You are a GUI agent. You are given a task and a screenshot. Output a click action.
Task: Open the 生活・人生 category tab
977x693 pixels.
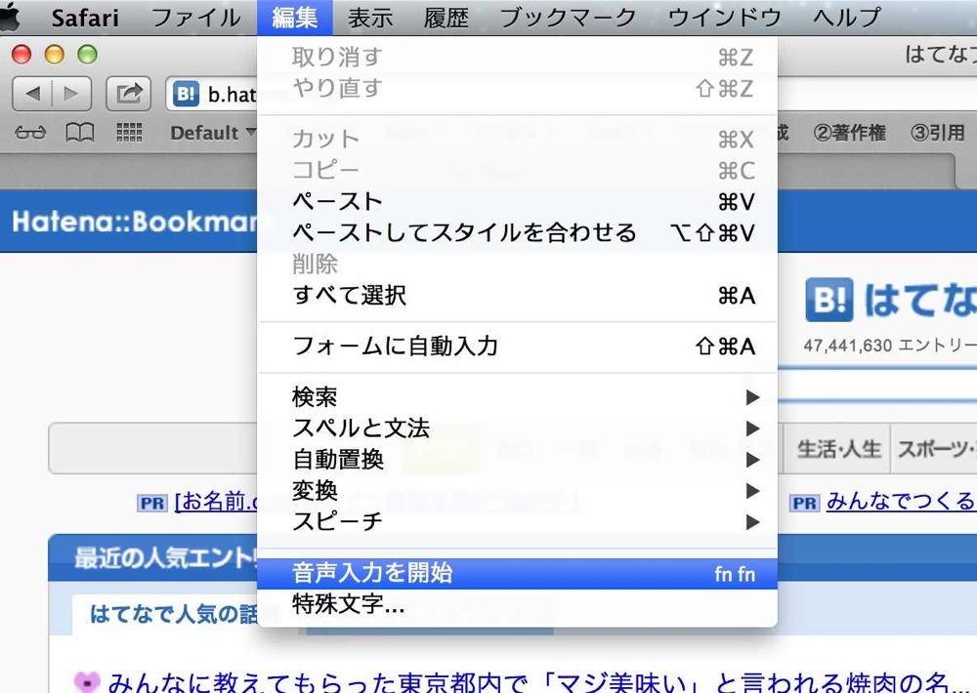pos(838,449)
